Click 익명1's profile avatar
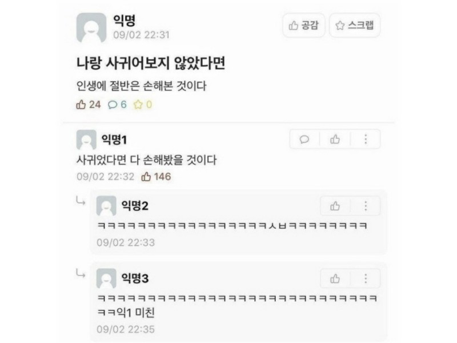Viewport: 457px width, 343px height. coord(86,139)
